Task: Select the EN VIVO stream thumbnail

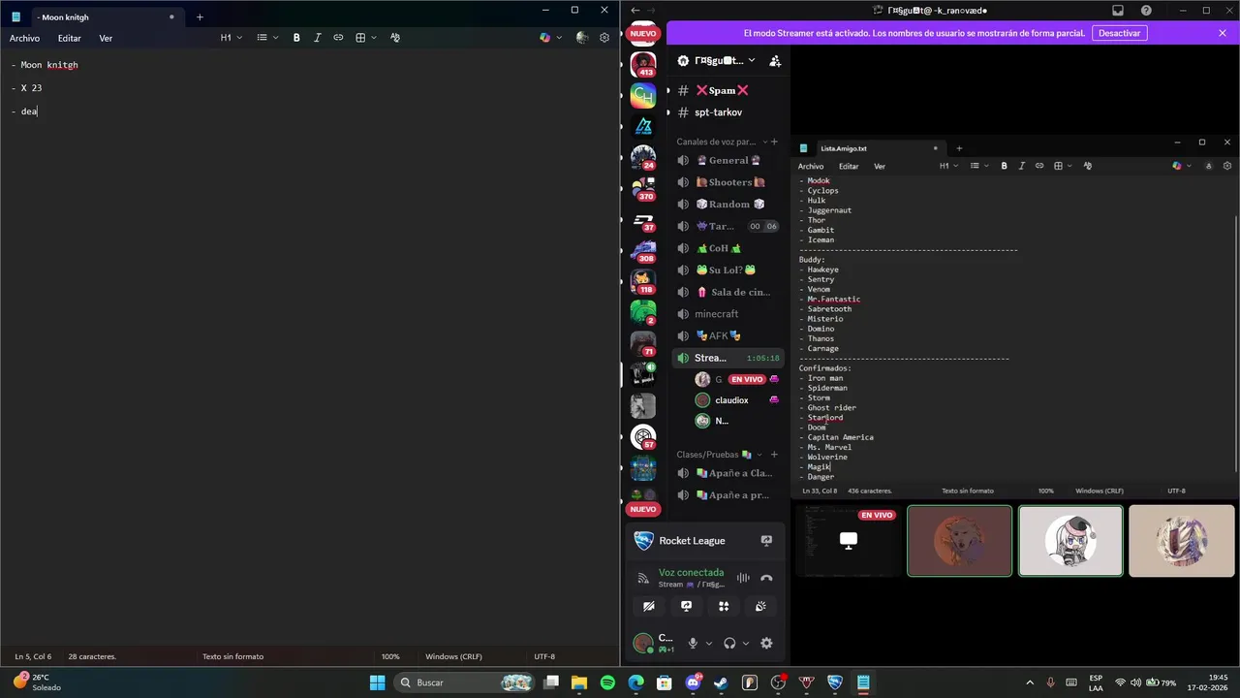Action: click(x=849, y=541)
